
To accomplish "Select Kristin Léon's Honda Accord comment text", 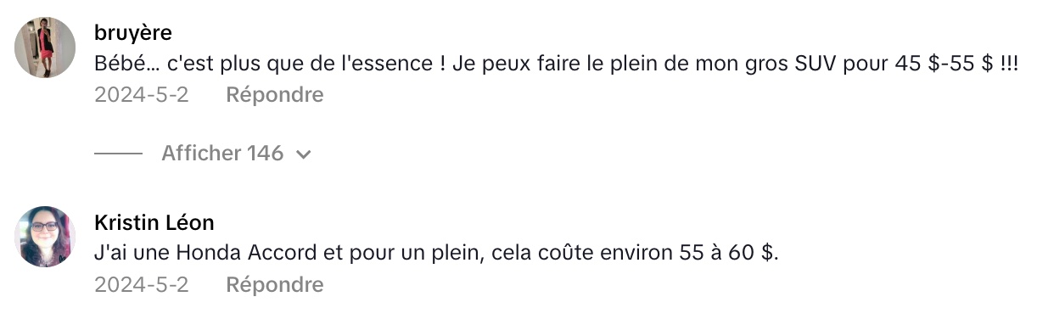I will pos(436,254).
